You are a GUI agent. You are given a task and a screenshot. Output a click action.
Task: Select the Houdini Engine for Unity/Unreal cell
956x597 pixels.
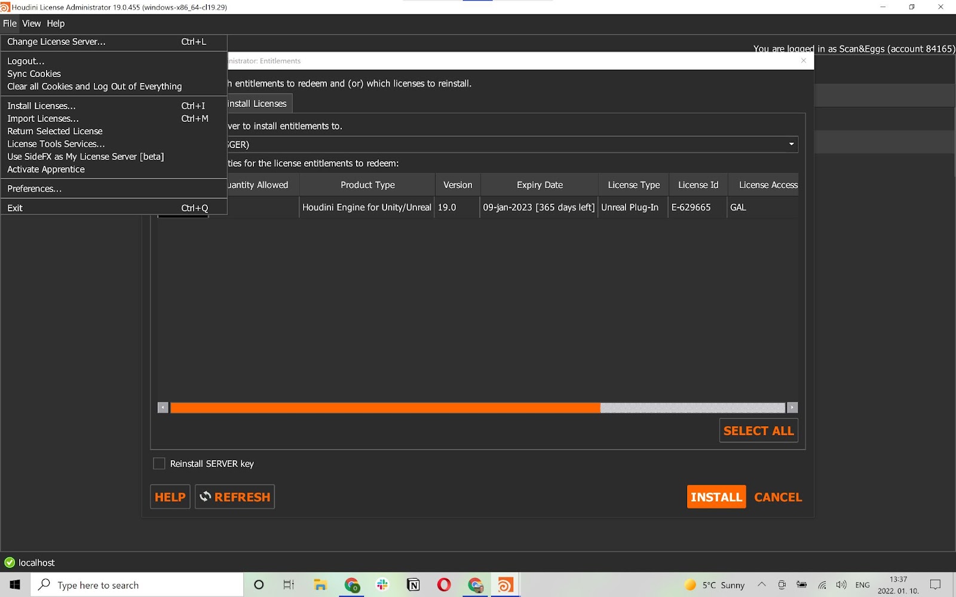367,207
